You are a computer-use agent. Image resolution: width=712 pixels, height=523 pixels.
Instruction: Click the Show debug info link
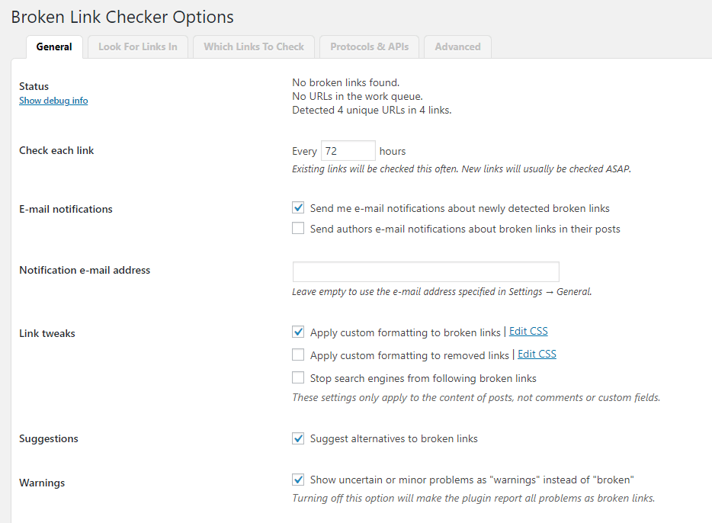(53, 101)
